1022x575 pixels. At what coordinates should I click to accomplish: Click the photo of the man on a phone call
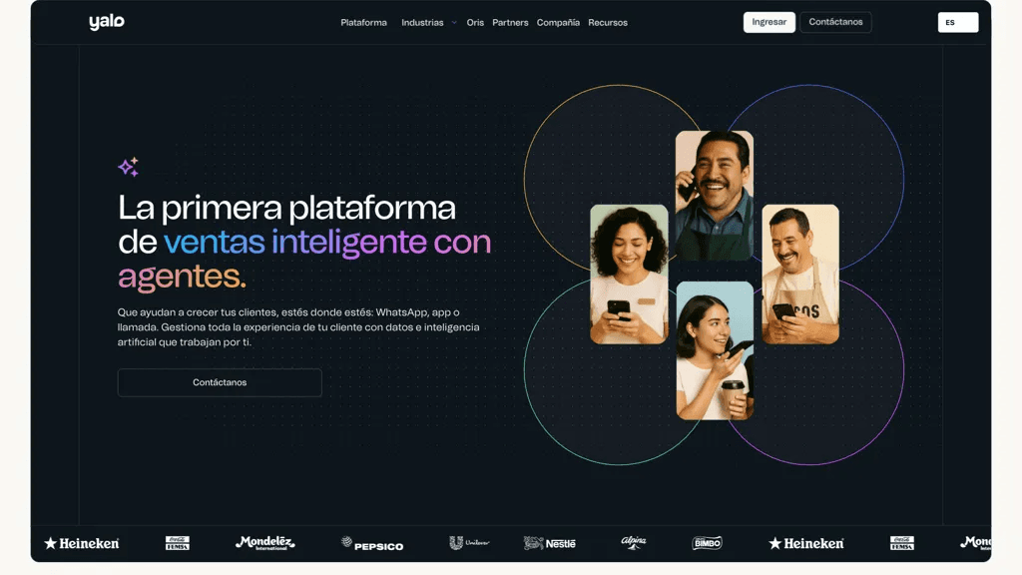click(x=715, y=196)
